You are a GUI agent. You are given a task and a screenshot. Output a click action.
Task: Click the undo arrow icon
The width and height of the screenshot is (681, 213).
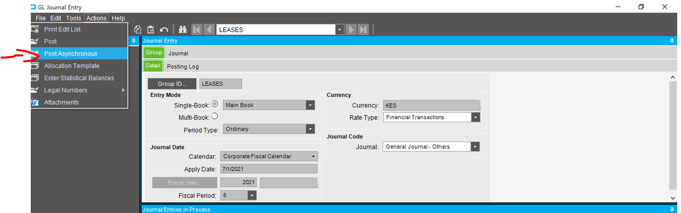(x=164, y=30)
